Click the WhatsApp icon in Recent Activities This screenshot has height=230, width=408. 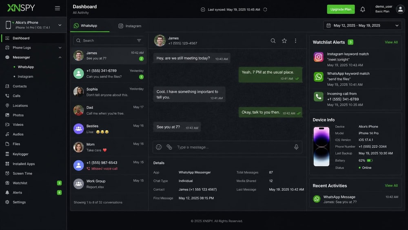point(317,199)
